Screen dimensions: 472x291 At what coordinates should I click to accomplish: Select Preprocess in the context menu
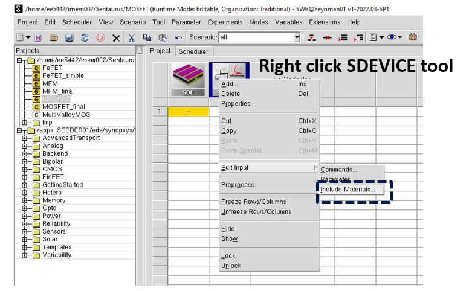tap(238, 185)
